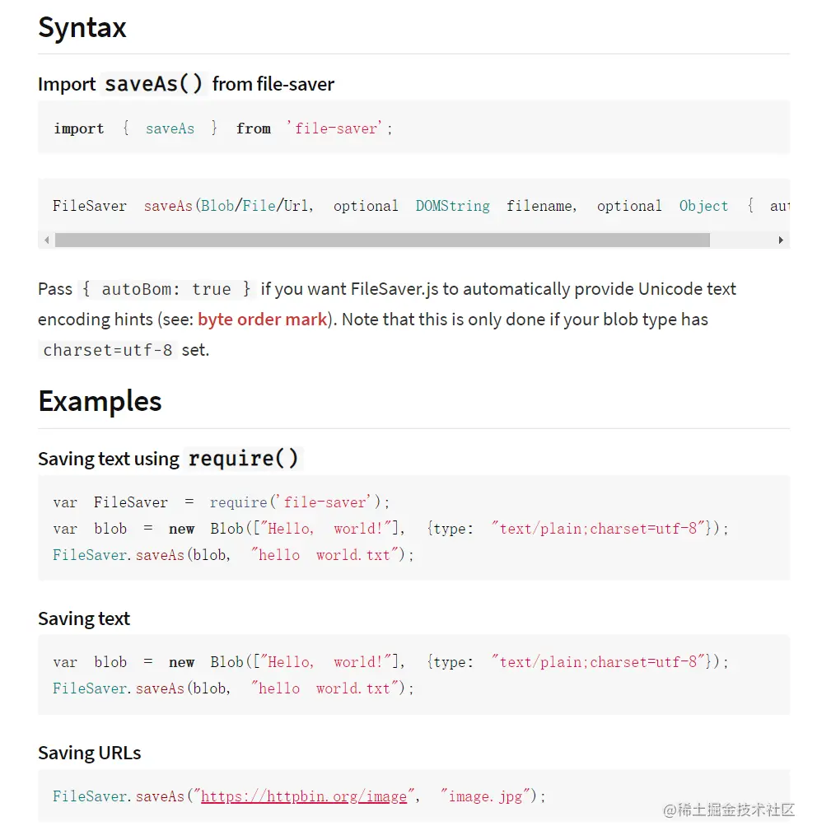Click the "Examples" heading
This screenshot has height=840, width=817.
(x=100, y=401)
